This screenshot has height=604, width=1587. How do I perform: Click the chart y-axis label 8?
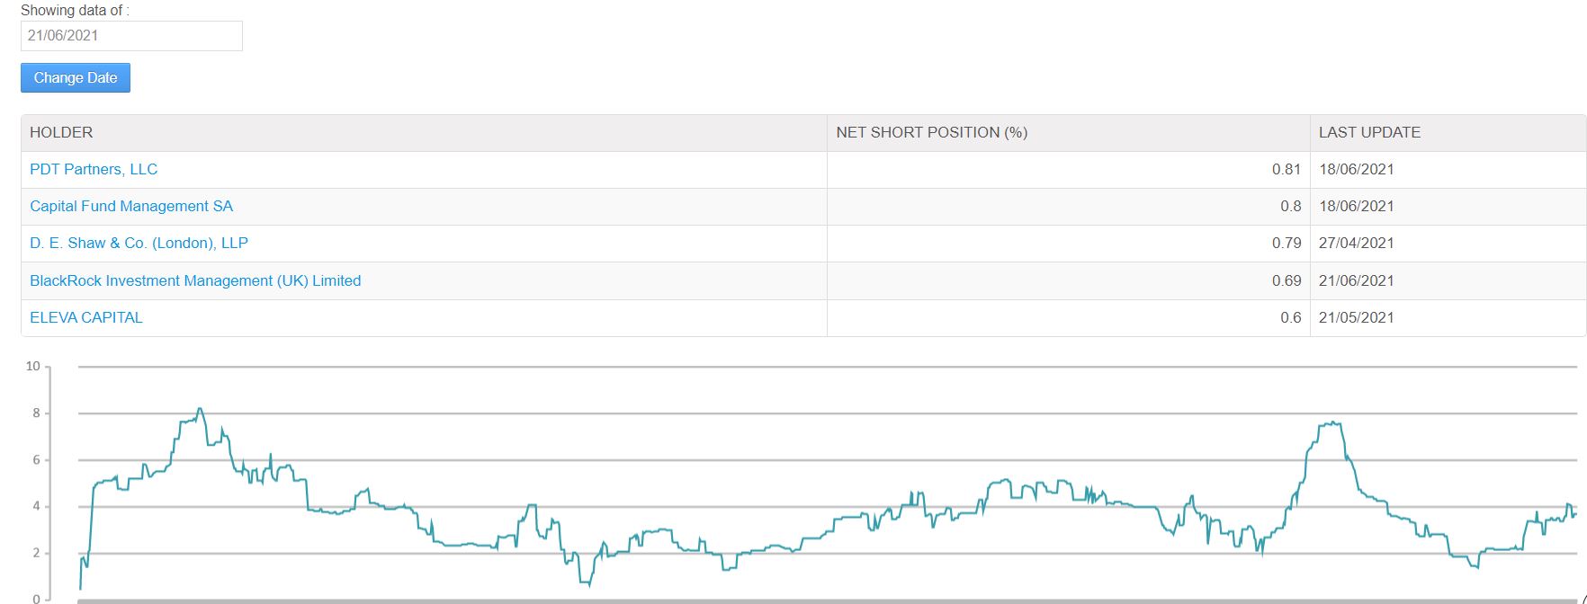point(37,413)
